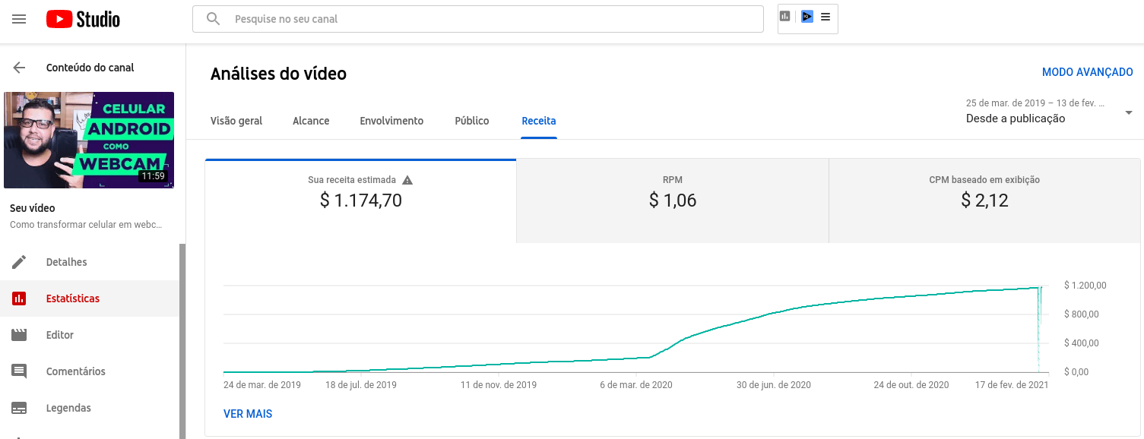The image size is (1144, 439).
Task: Expand the 'Desde a publicação' date range dropdown
Action: tap(1050, 112)
